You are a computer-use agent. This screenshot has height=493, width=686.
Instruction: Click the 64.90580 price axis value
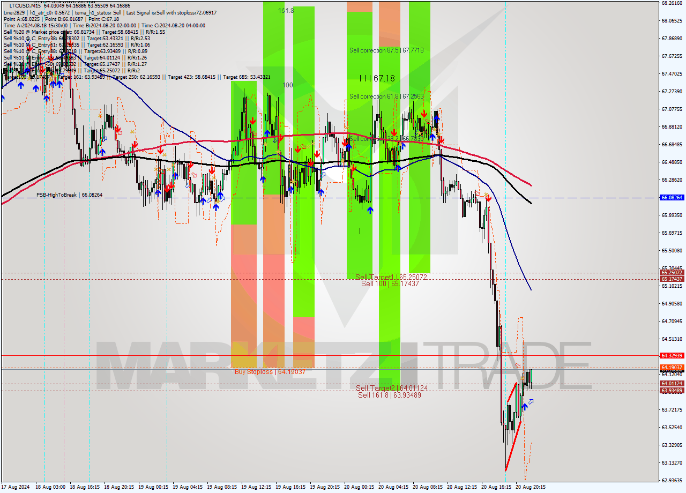pyautogui.click(x=672, y=303)
